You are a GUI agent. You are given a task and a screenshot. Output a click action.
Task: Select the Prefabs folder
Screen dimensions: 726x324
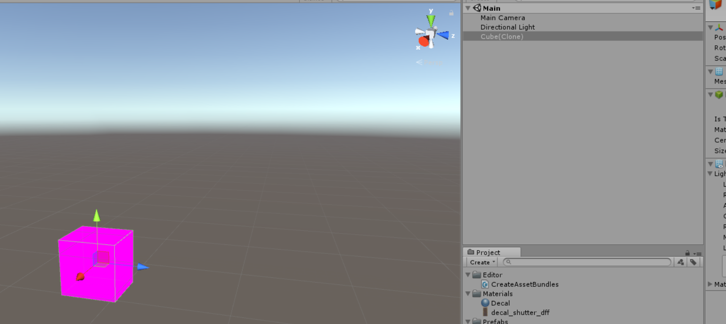(x=495, y=322)
